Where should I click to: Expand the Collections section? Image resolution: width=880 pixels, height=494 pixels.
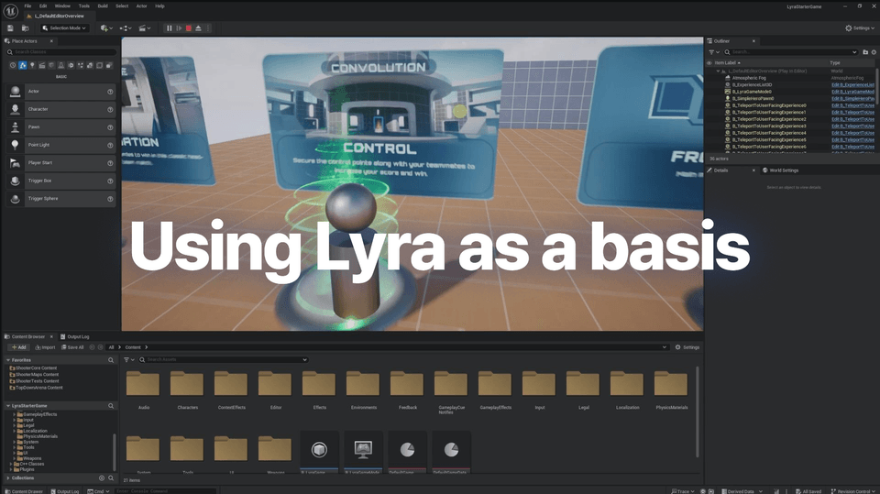[8, 478]
